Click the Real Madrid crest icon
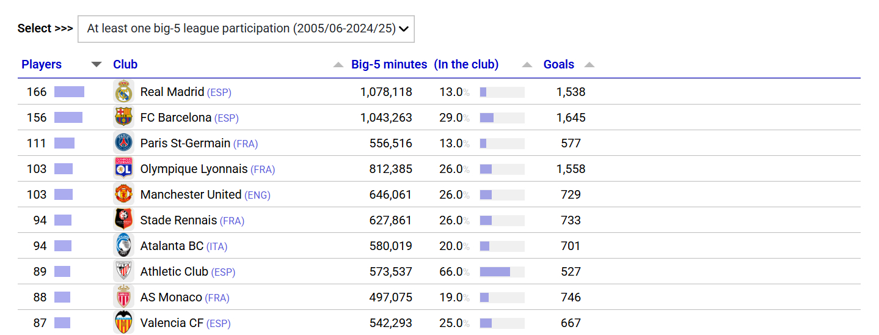Image resolution: width=879 pixels, height=335 pixels. (124, 92)
